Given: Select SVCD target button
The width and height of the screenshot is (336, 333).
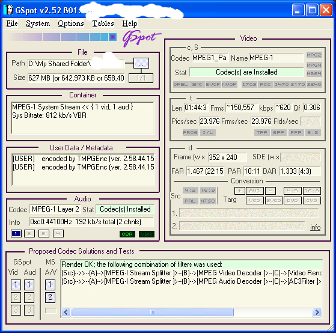Looking at the screenshot, I should 273,201.
